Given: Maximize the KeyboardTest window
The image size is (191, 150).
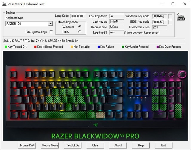Looking at the screenshot, I should (x=173, y=4).
